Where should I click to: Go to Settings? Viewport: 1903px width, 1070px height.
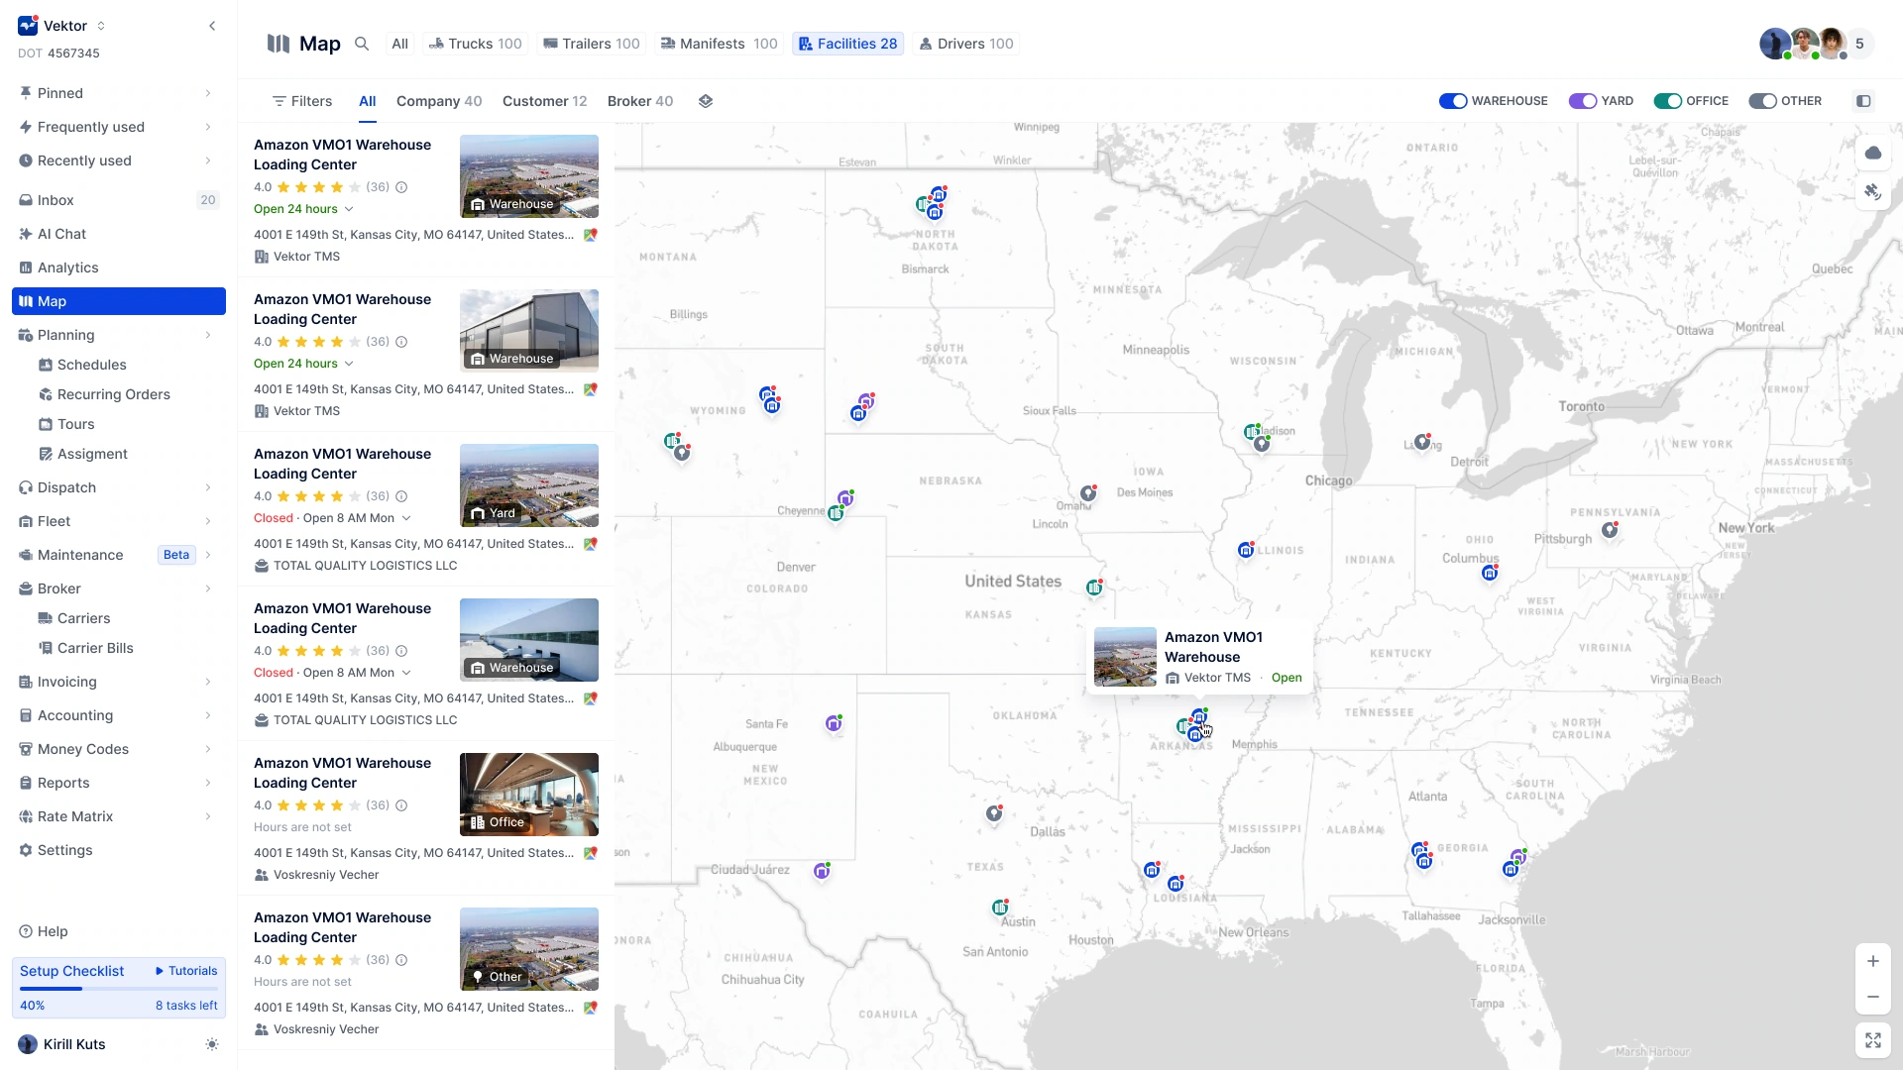coord(119,850)
